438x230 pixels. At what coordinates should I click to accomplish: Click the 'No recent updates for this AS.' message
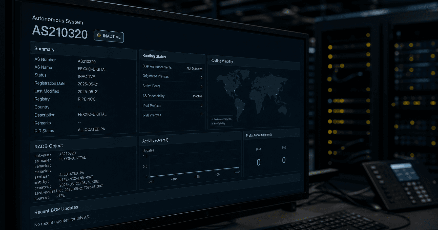point(62,221)
